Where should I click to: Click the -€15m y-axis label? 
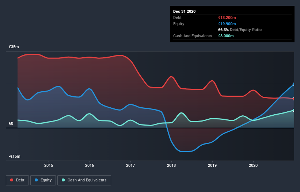(x=15, y=157)
